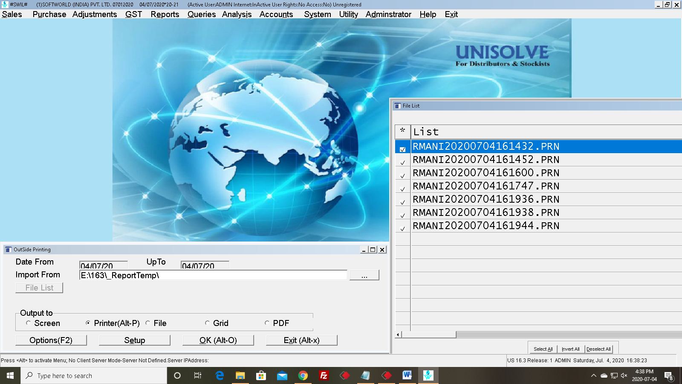The height and width of the screenshot is (384, 682).
Task: Open the GST menu
Action: 133,14
